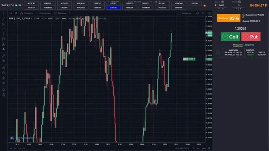Switch to the EUR/AUD pair tab
This screenshot has height=151, width=269.
click(x=81, y=3)
